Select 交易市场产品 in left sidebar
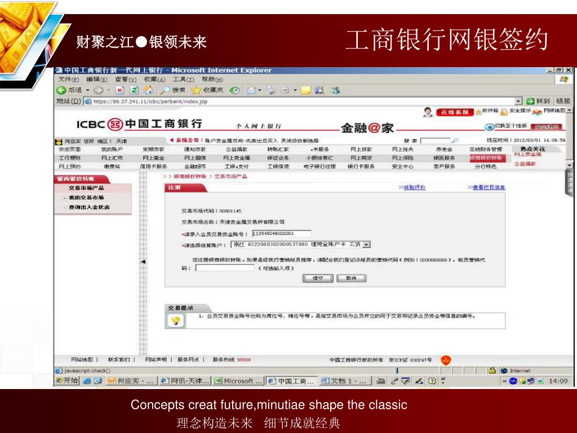This screenshot has height=433, width=577. click(86, 188)
